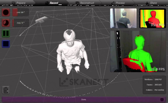Pause the recording with green button
The image size is (168, 103).
pyautogui.click(x=6, y=33)
